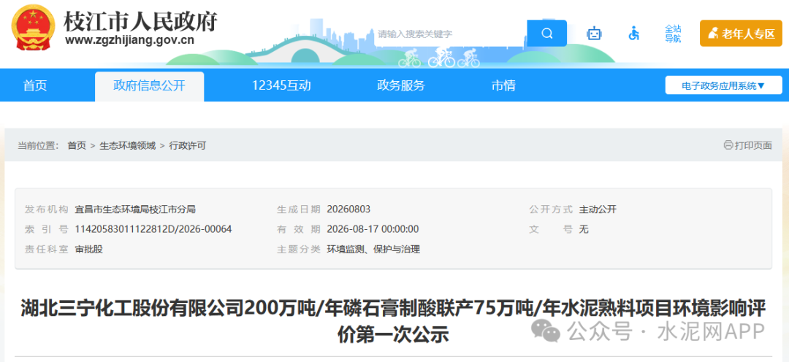Open the 12345互动 tab
The width and height of the screenshot is (789, 362).
[281, 85]
